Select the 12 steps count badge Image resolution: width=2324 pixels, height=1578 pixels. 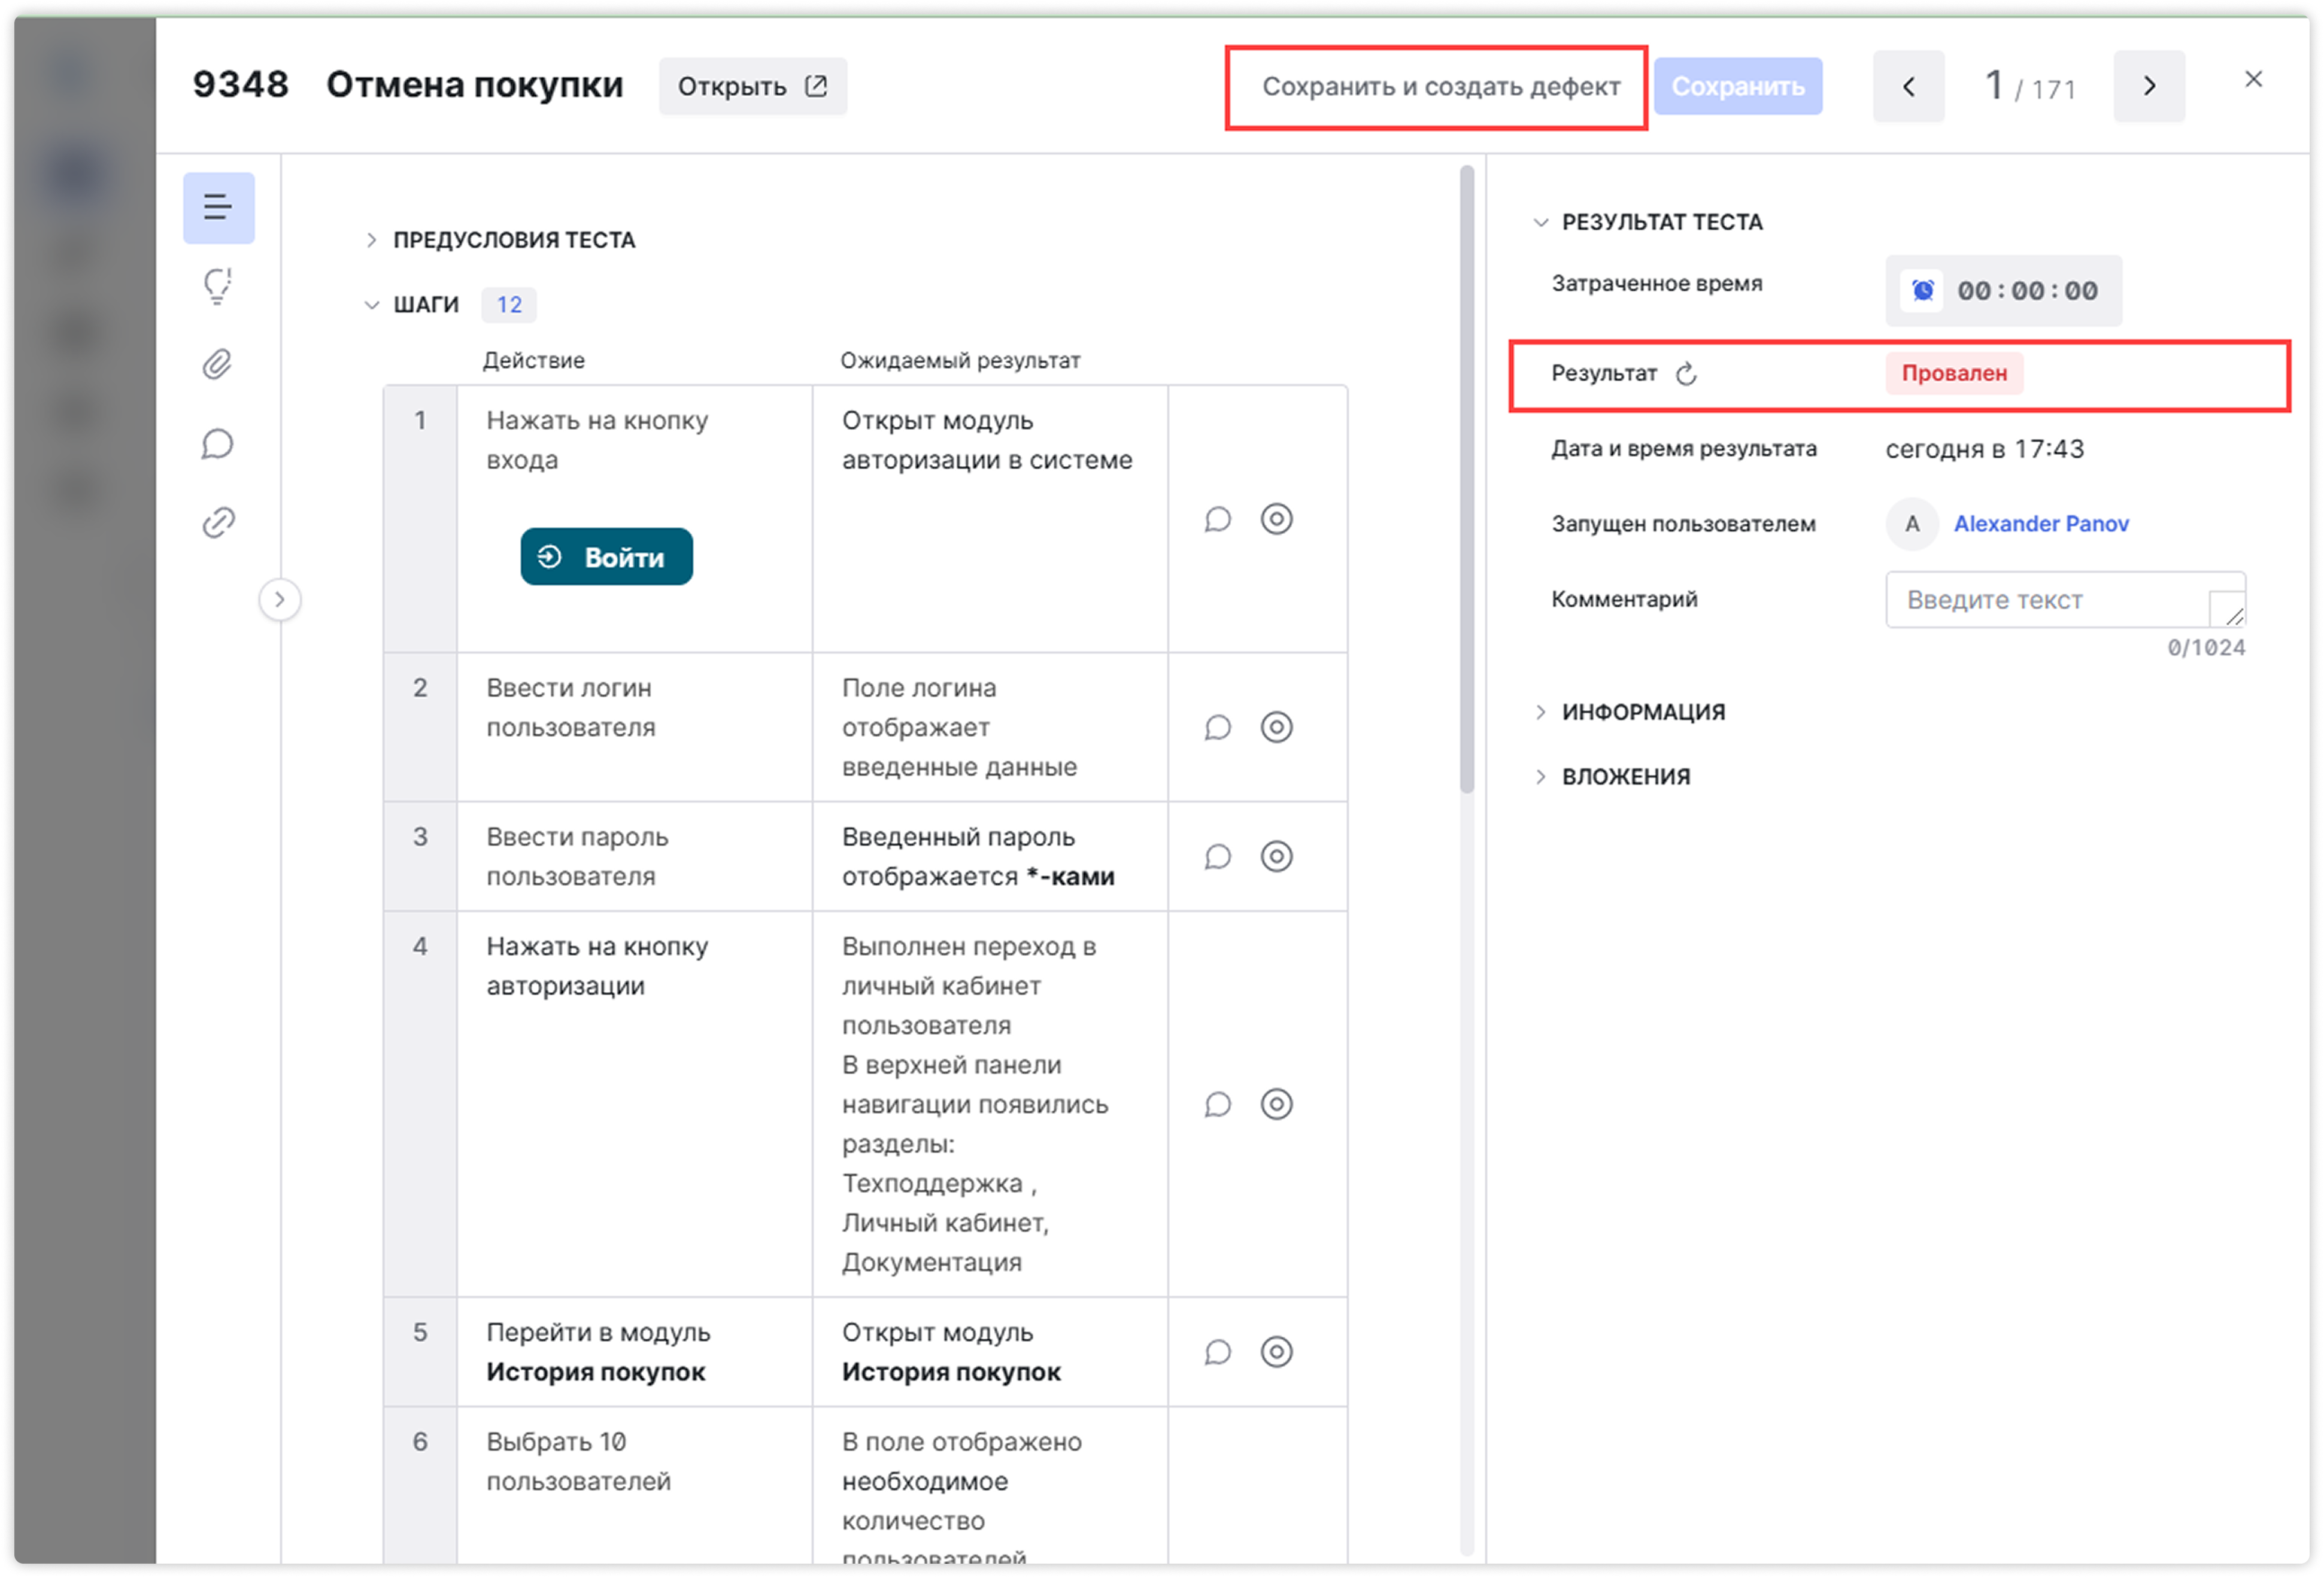click(509, 305)
